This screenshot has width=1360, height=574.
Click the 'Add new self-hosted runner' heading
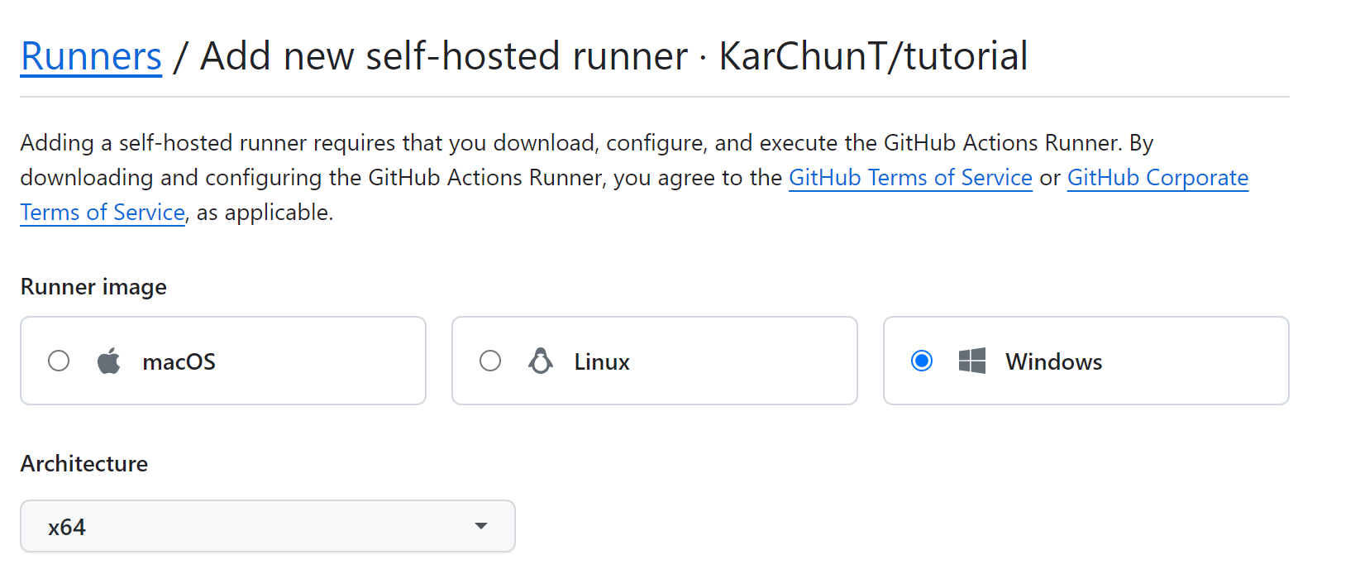click(x=444, y=56)
